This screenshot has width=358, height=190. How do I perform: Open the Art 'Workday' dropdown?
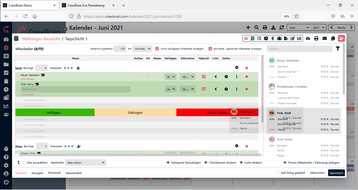pos(142,49)
